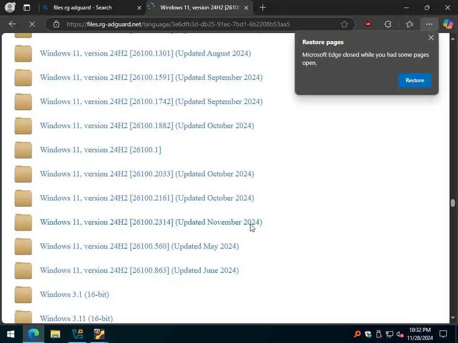458x343 pixels.
Task: Go back to previous page
Action: (12, 24)
